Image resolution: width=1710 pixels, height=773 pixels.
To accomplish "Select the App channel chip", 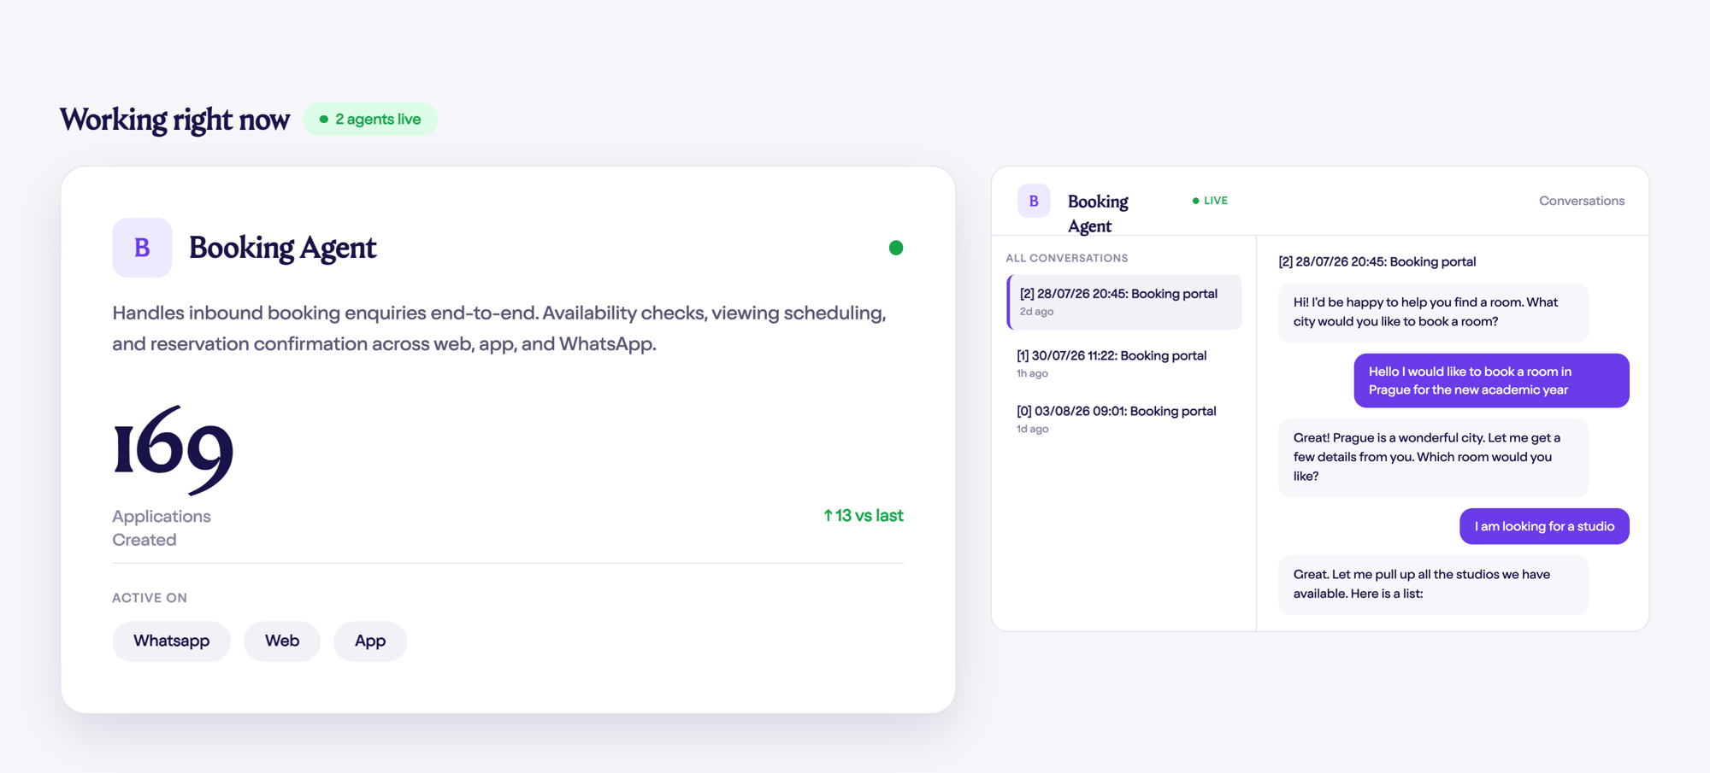I will [x=370, y=641].
